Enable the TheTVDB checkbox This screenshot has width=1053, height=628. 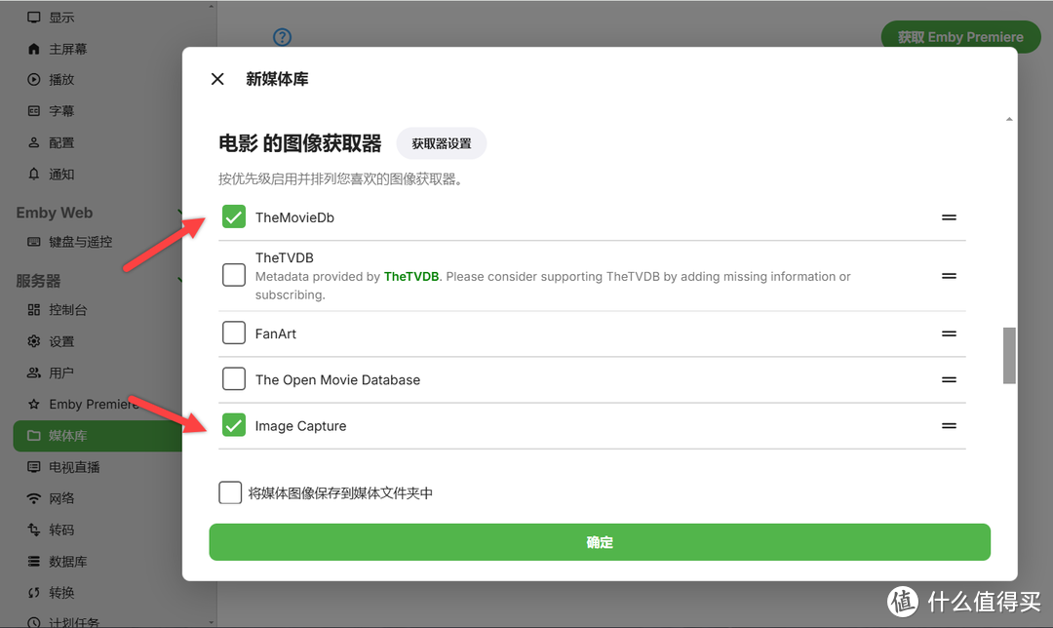[234, 275]
